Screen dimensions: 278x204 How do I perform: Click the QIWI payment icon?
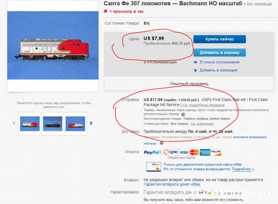[170, 152]
